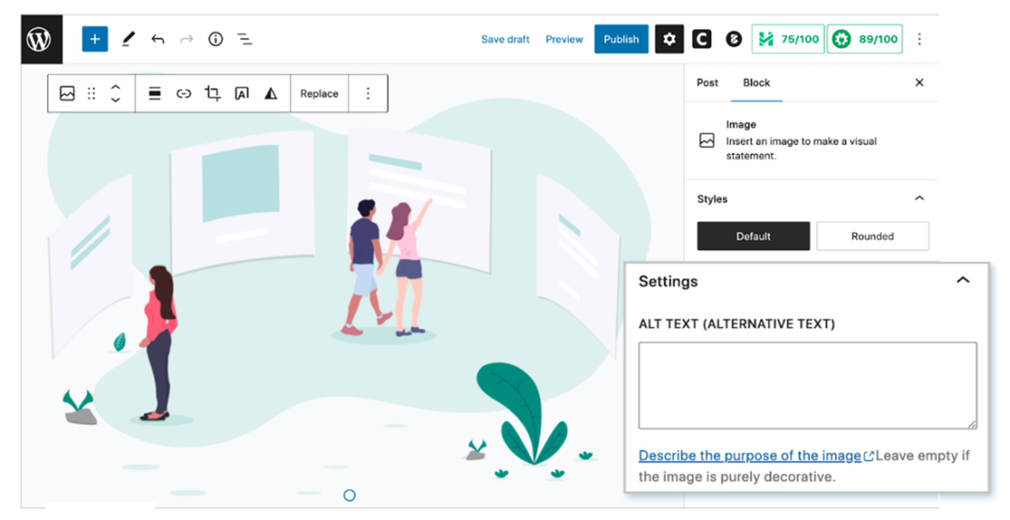Open the block alignment control
1010x520 pixels.
(x=155, y=93)
